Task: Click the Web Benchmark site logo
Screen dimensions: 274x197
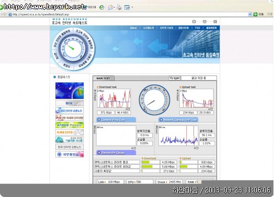Action: click(70, 21)
